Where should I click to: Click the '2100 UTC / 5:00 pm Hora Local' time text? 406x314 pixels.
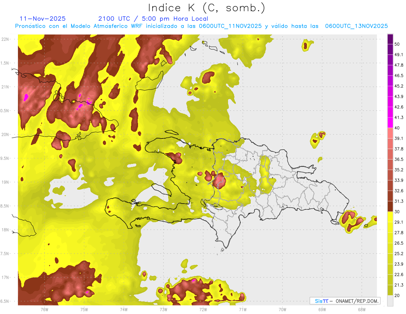click(153, 19)
